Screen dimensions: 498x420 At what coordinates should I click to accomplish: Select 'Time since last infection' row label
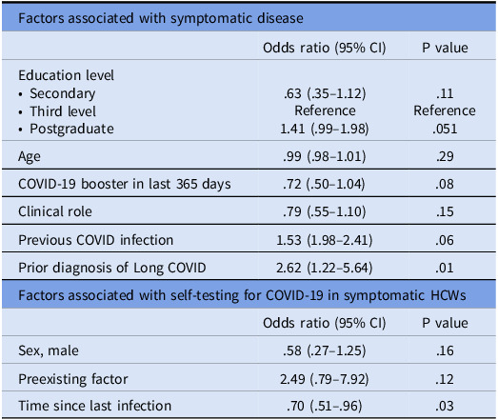tap(94, 406)
